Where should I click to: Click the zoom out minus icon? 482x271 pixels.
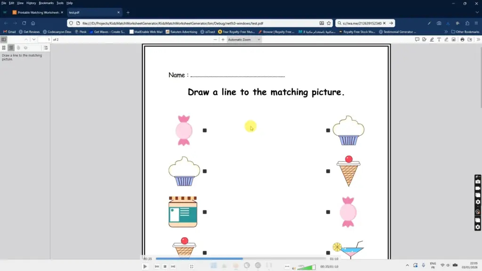[x=215, y=40]
